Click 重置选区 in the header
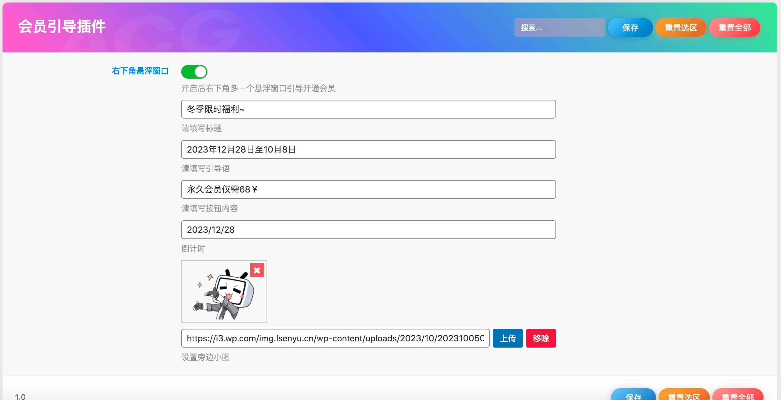This screenshot has width=781, height=400. tap(681, 27)
